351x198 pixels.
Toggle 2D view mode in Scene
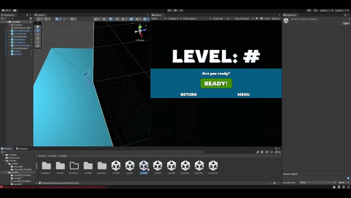pyautogui.click(x=104, y=19)
